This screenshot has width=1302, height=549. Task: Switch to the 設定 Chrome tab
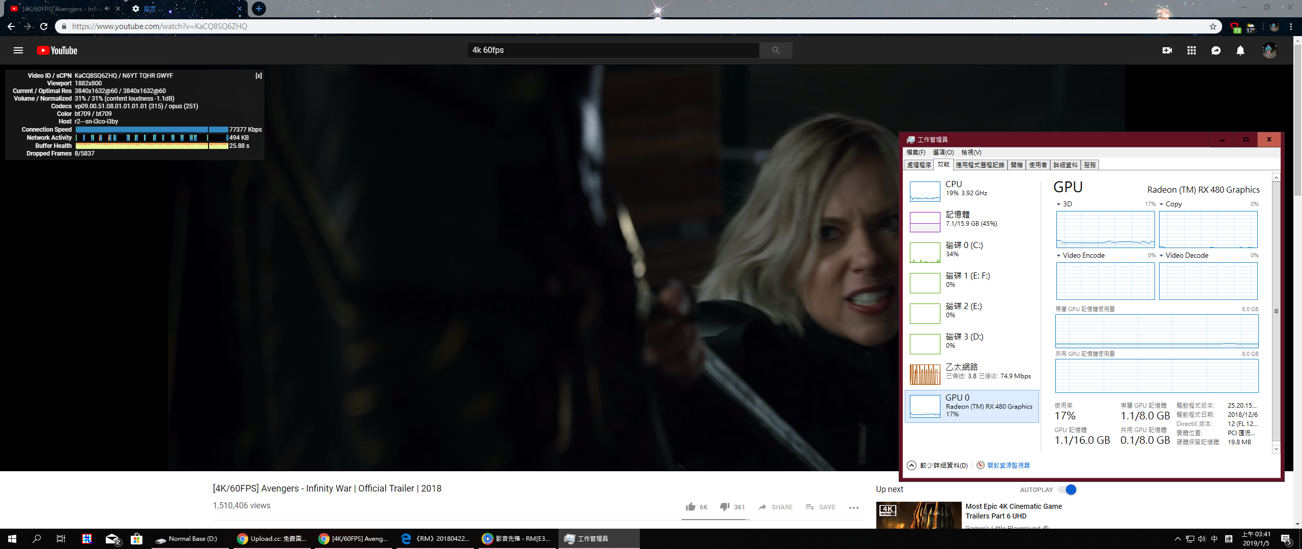pos(186,9)
